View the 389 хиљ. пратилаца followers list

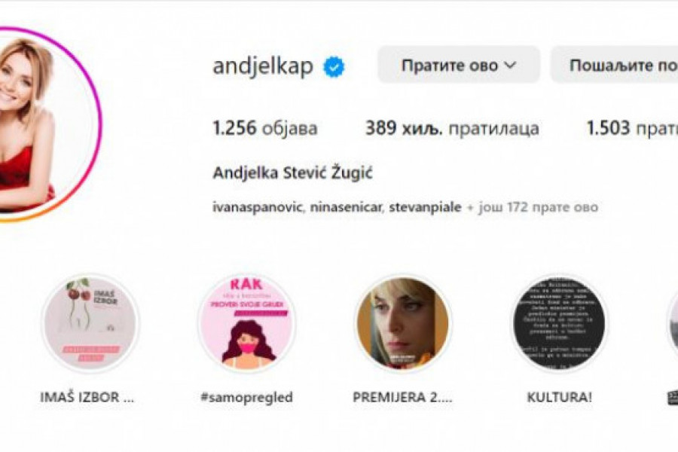coord(452,128)
